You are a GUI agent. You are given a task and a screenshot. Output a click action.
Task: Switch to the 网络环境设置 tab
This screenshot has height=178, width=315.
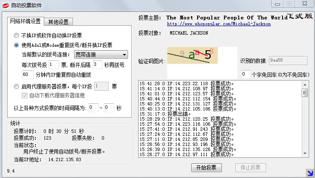pos(26,21)
